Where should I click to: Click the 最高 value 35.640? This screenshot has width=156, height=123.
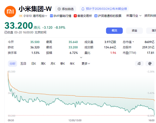pyautogui.click(x=73, y=42)
